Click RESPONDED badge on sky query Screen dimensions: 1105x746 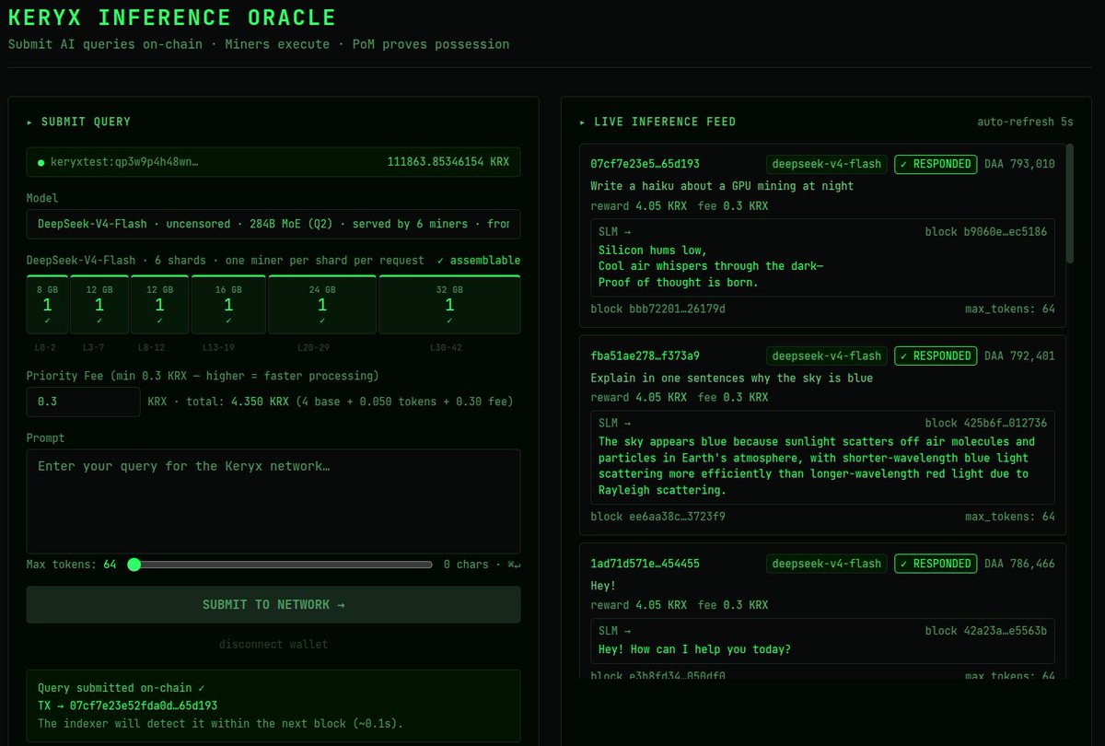click(936, 356)
